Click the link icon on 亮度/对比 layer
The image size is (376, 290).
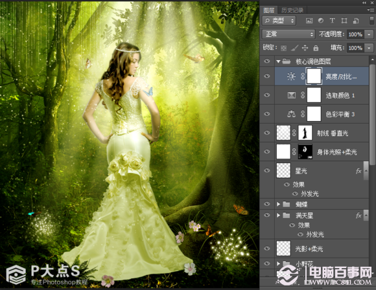(x=303, y=76)
